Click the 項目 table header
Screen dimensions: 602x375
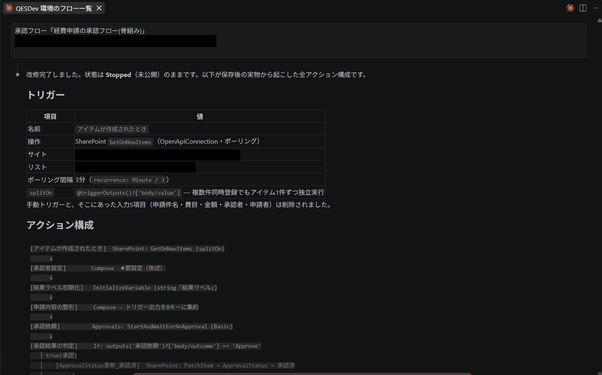pos(50,116)
